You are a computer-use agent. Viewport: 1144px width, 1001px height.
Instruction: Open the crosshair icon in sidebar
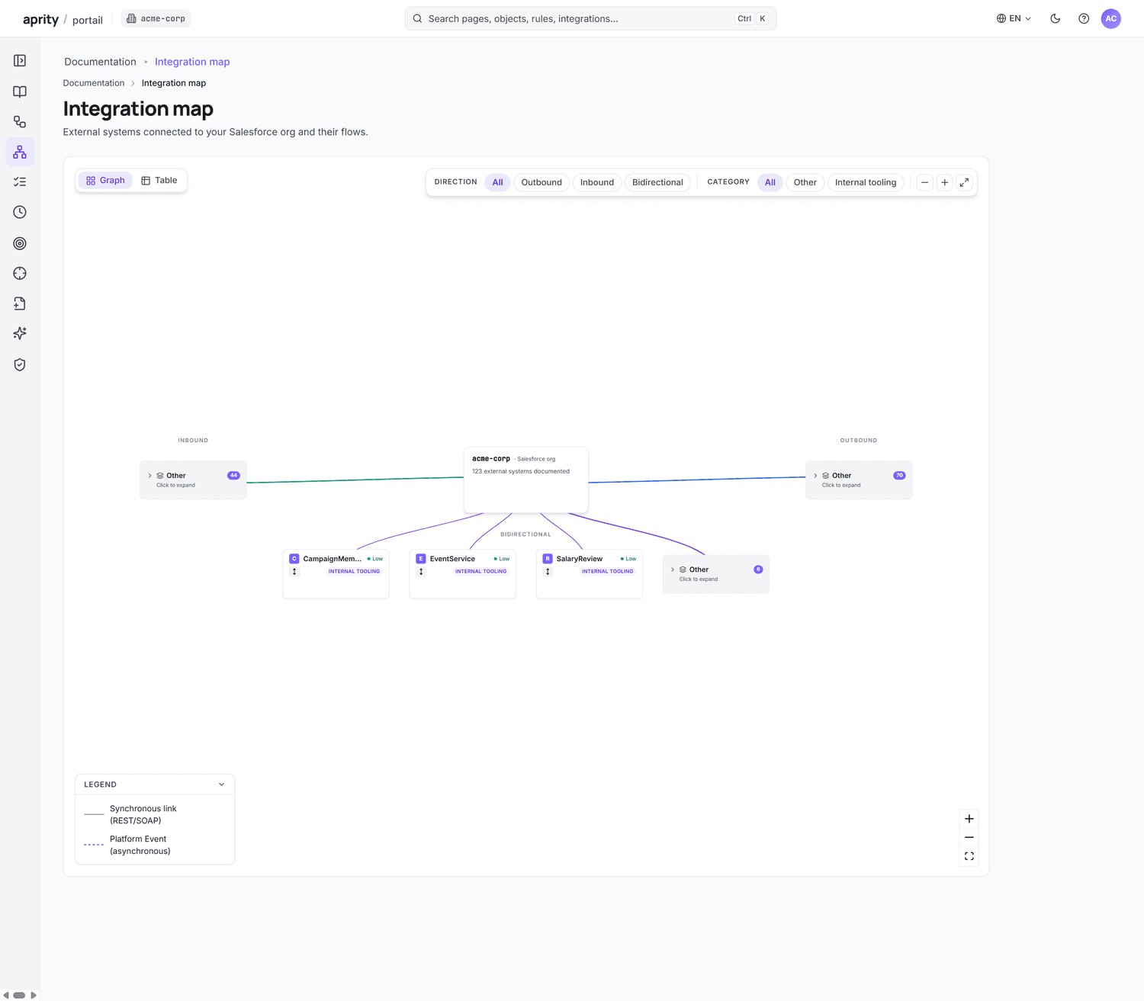[x=20, y=274]
